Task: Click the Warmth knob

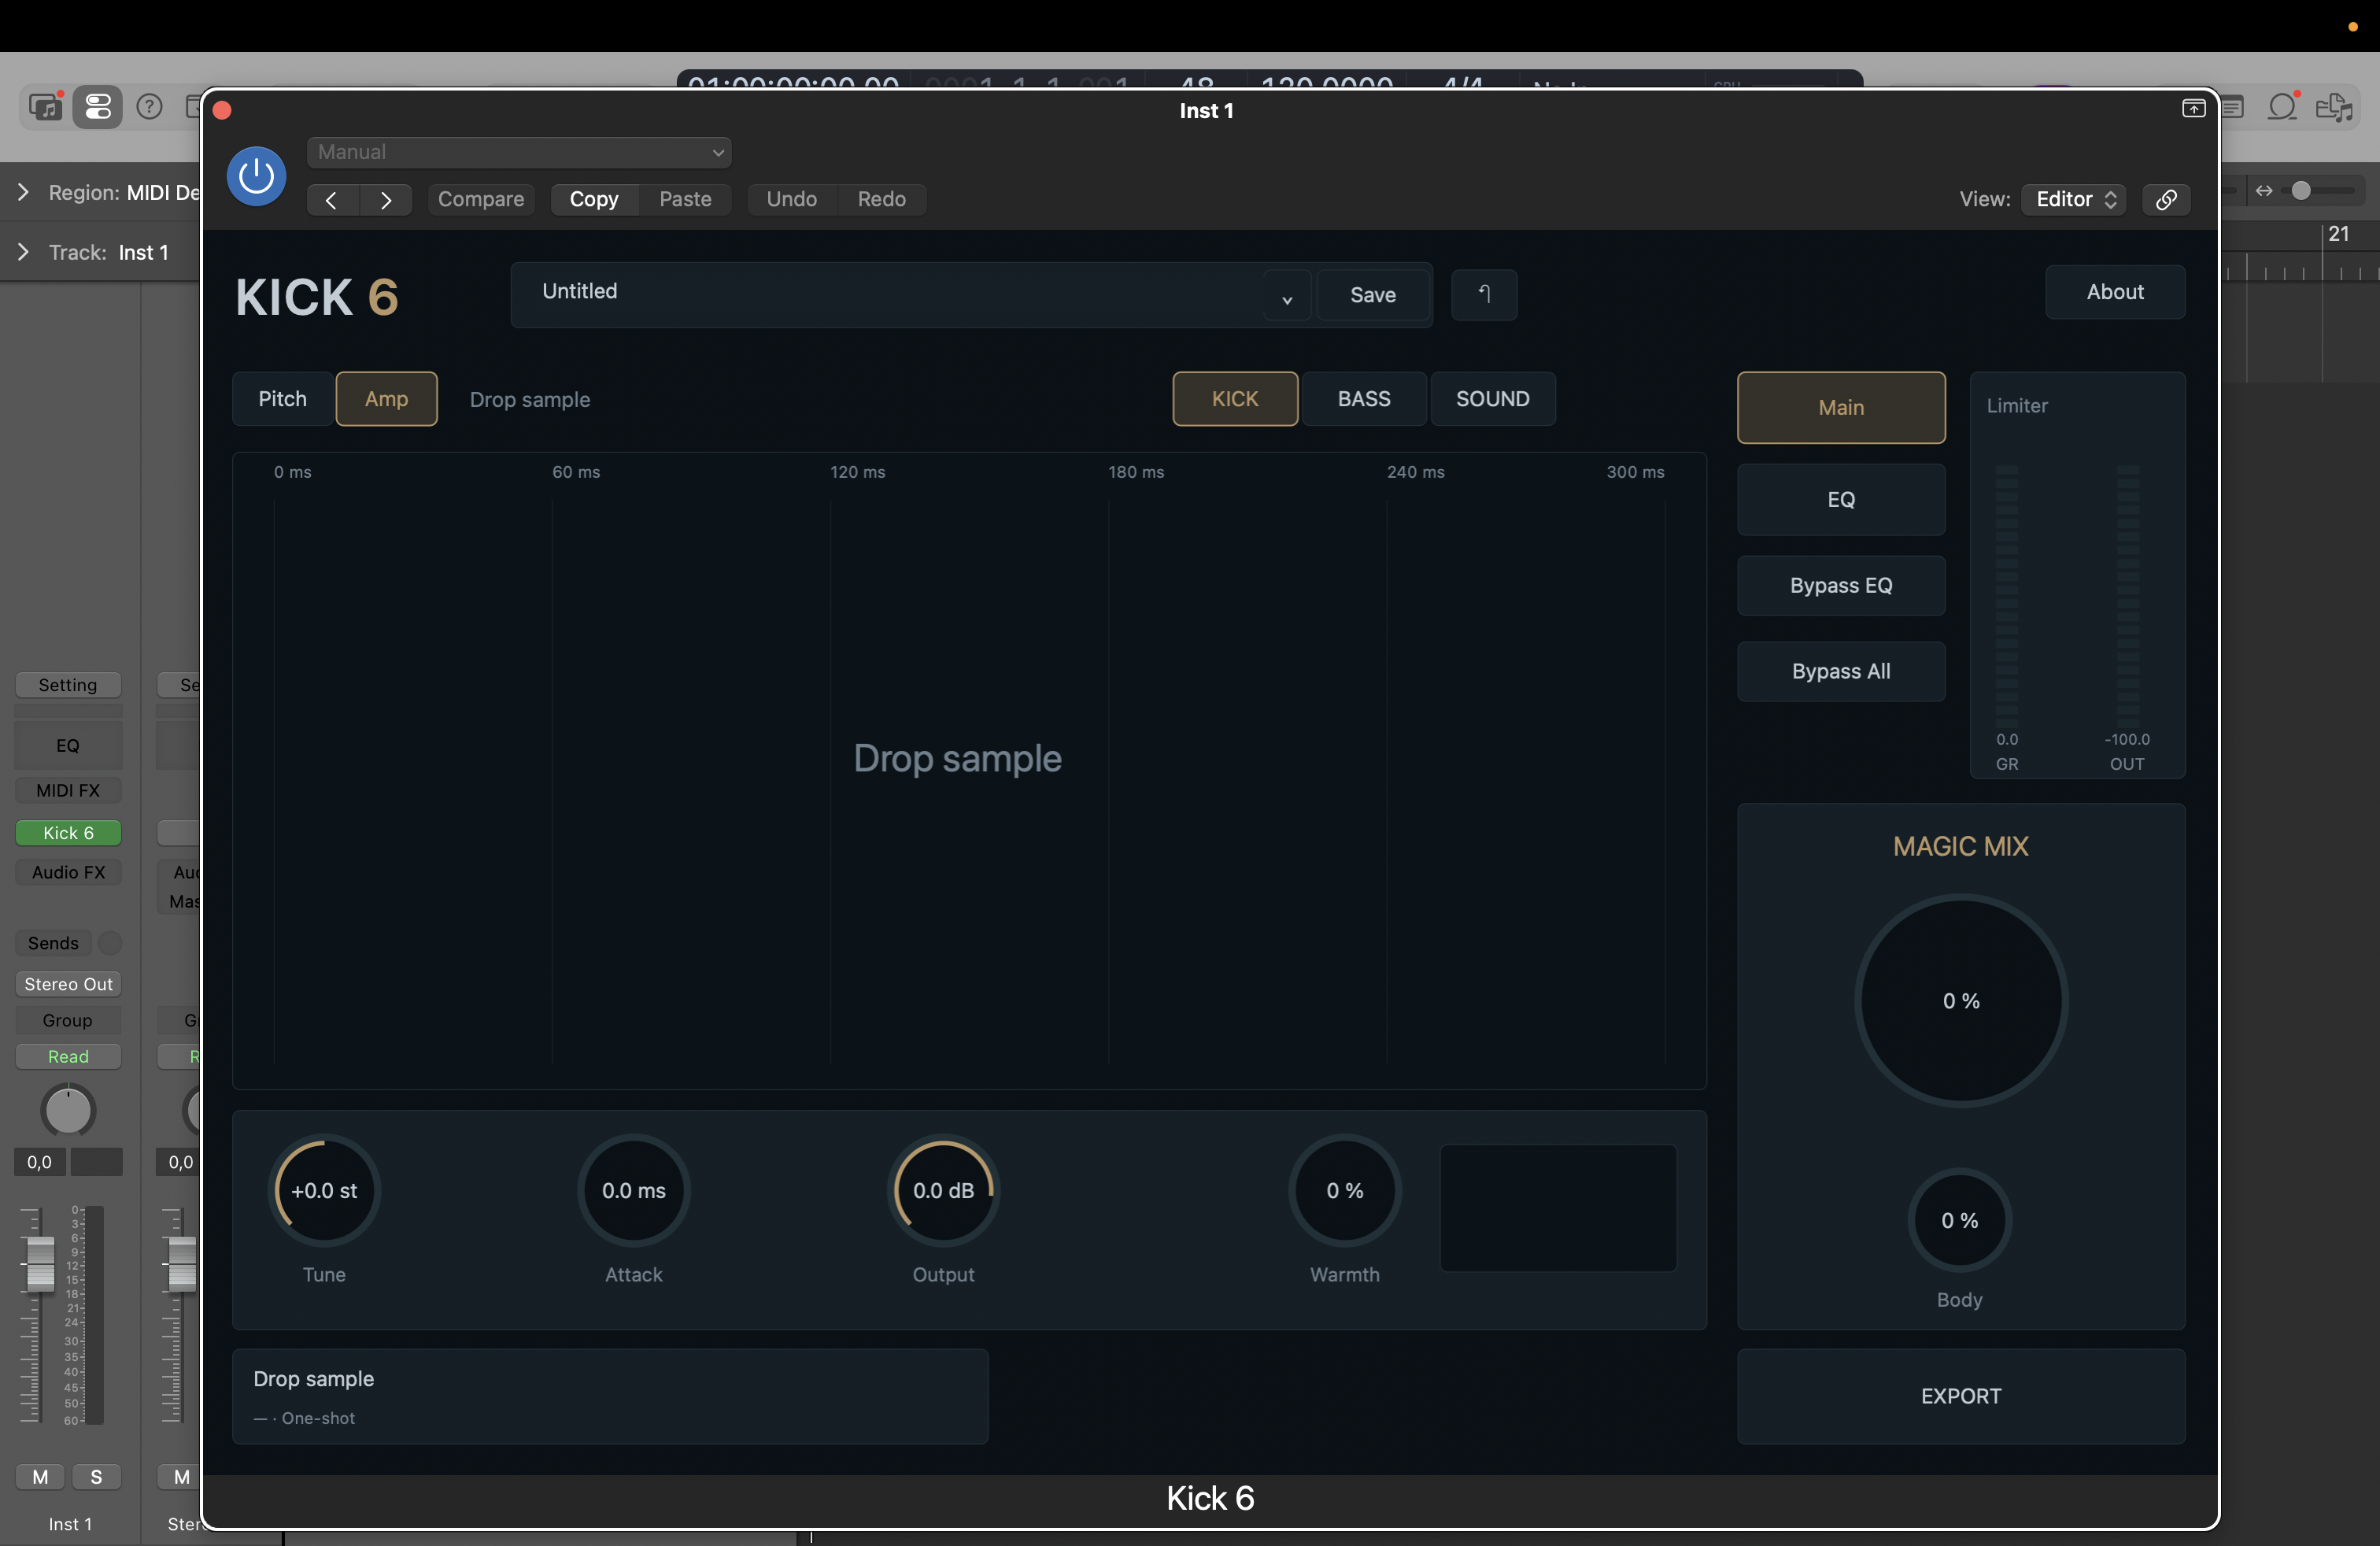Action: (1344, 1190)
